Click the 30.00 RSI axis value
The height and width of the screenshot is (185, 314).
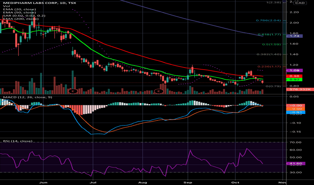[x=295, y=173]
